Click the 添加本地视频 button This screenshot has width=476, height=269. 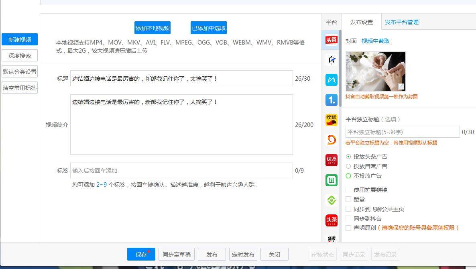(x=153, y=28)
